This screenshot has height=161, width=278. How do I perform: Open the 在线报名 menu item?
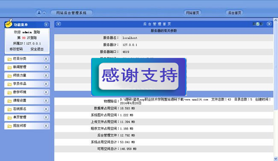coord(20,109)
